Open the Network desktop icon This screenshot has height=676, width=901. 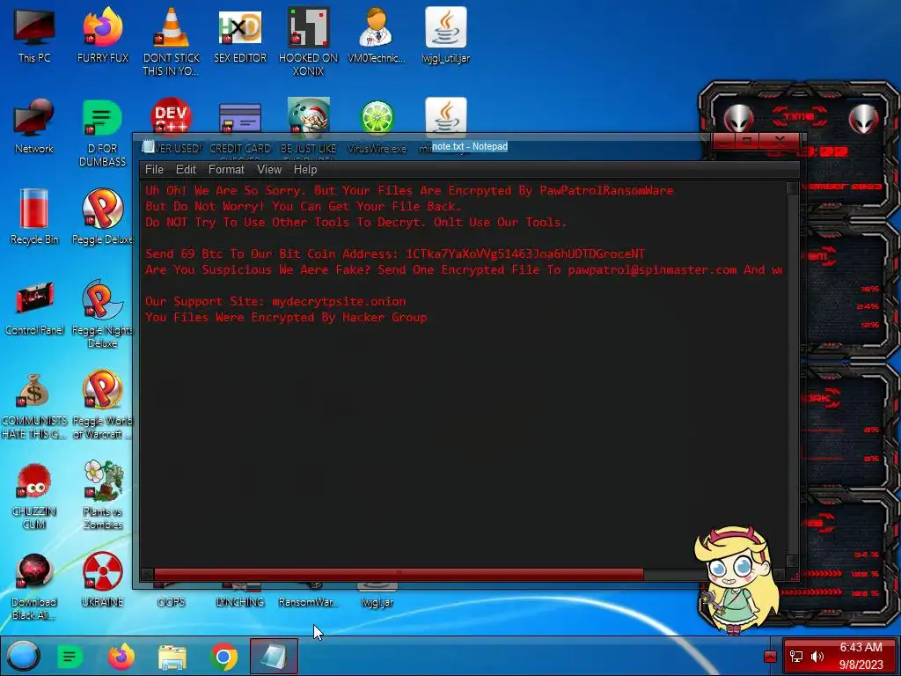34,127
